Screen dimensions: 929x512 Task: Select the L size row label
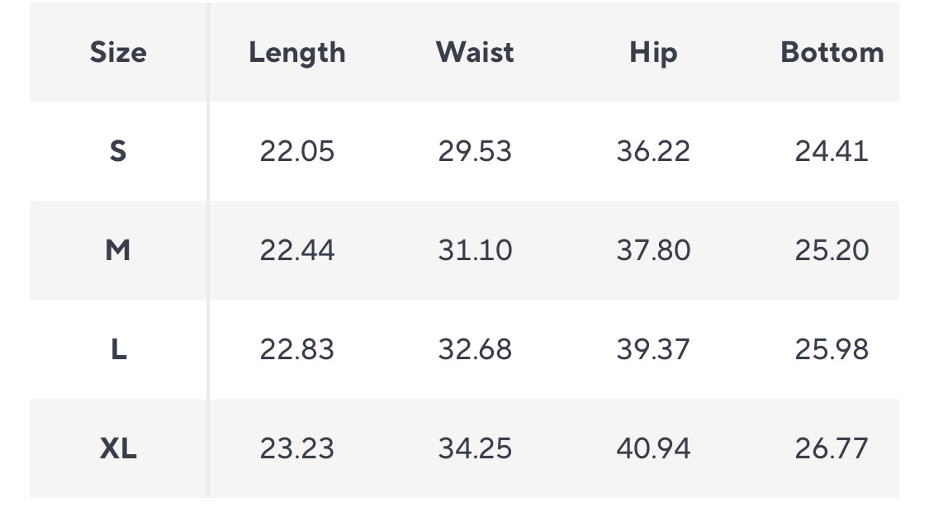coord(118,349)
